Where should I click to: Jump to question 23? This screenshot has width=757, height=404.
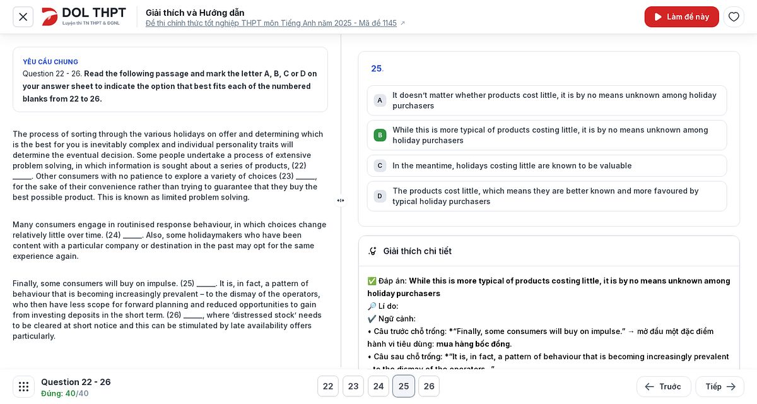coord(353,386)
